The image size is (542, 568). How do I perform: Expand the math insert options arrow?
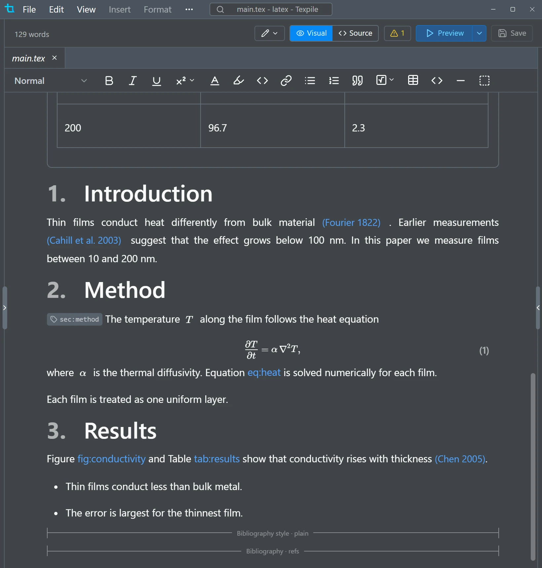coord(392,80)
